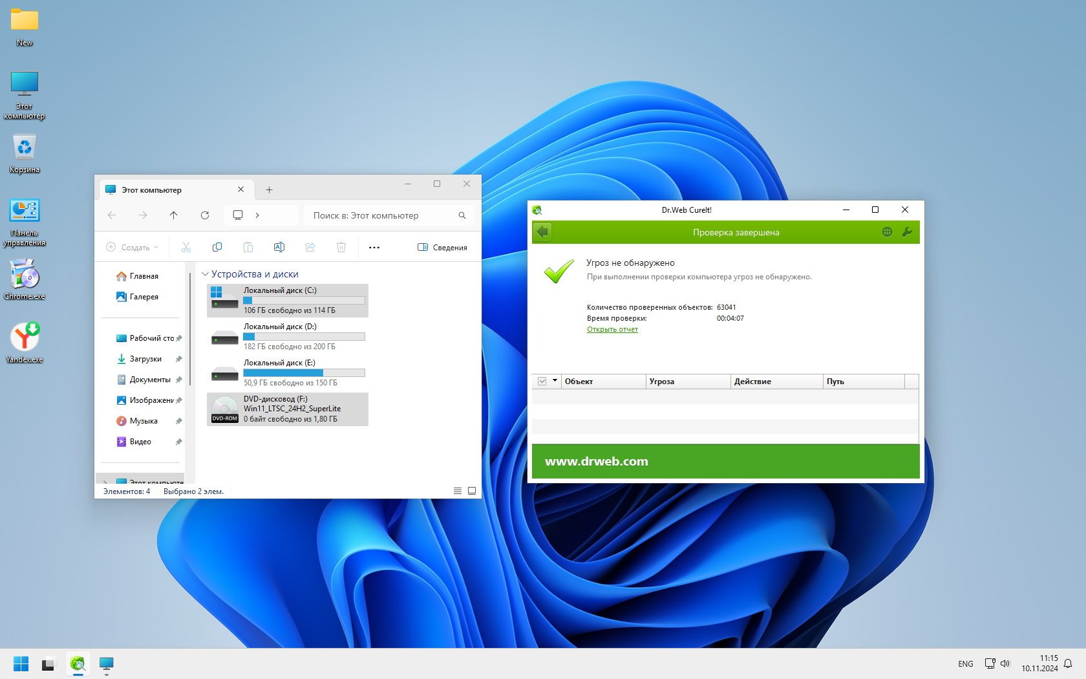Toggle select-all checkbox in threats table
The image size is (1086, 679).
tap(542, 382)
